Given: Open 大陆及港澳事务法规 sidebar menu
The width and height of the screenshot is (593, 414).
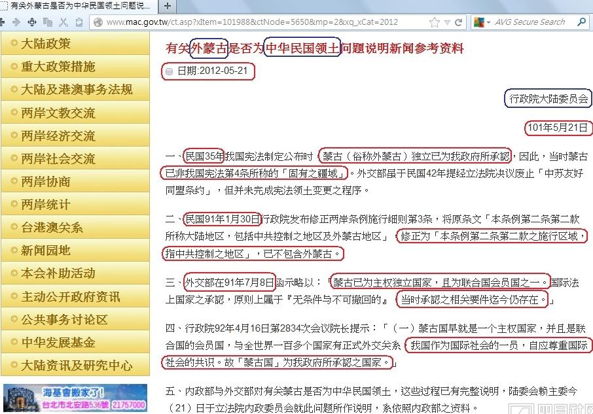Looking at the screenshot, I should click(75, 90).
